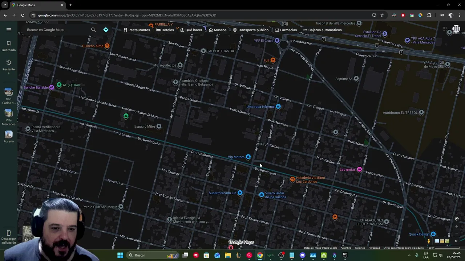Open Epic Games launcher from taskbar
This screenshot has height=261, width=465.
click(345, 255)
